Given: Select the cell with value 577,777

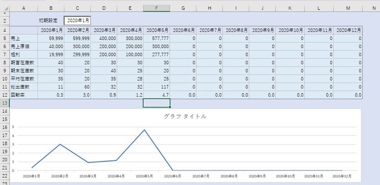Looking at the screenshot, I should pos(156,38).
